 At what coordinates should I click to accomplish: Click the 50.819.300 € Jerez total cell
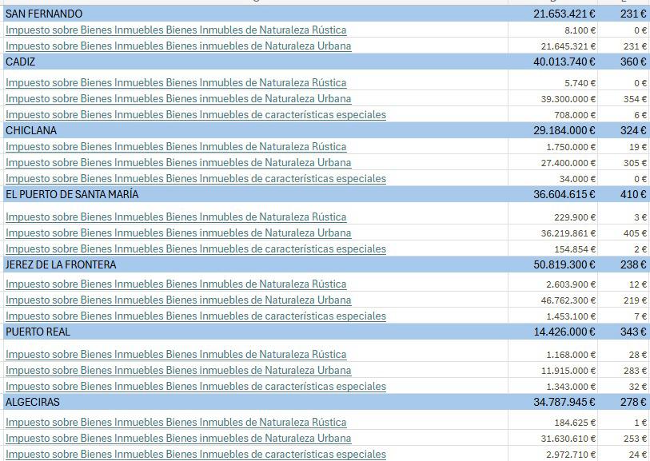[x=564, y=264]
